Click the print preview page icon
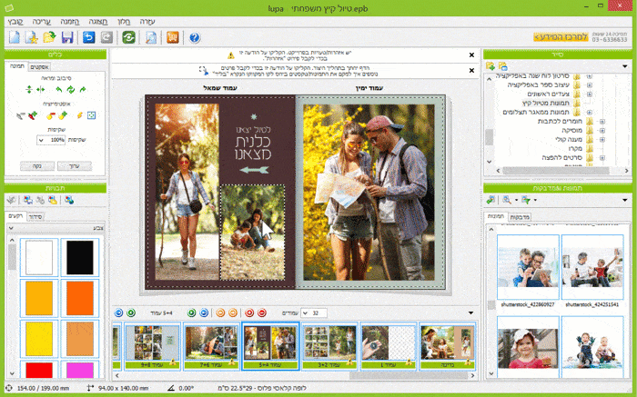 tap(151, 37)
